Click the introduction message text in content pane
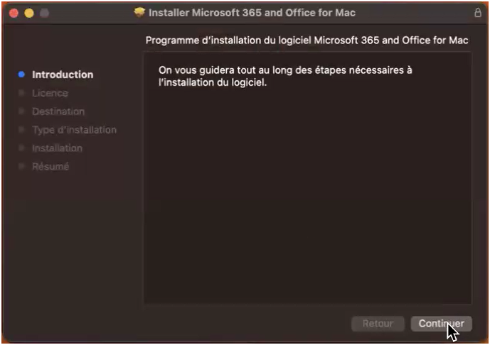The height and width of the screenshot is (345, 490). 285,76
